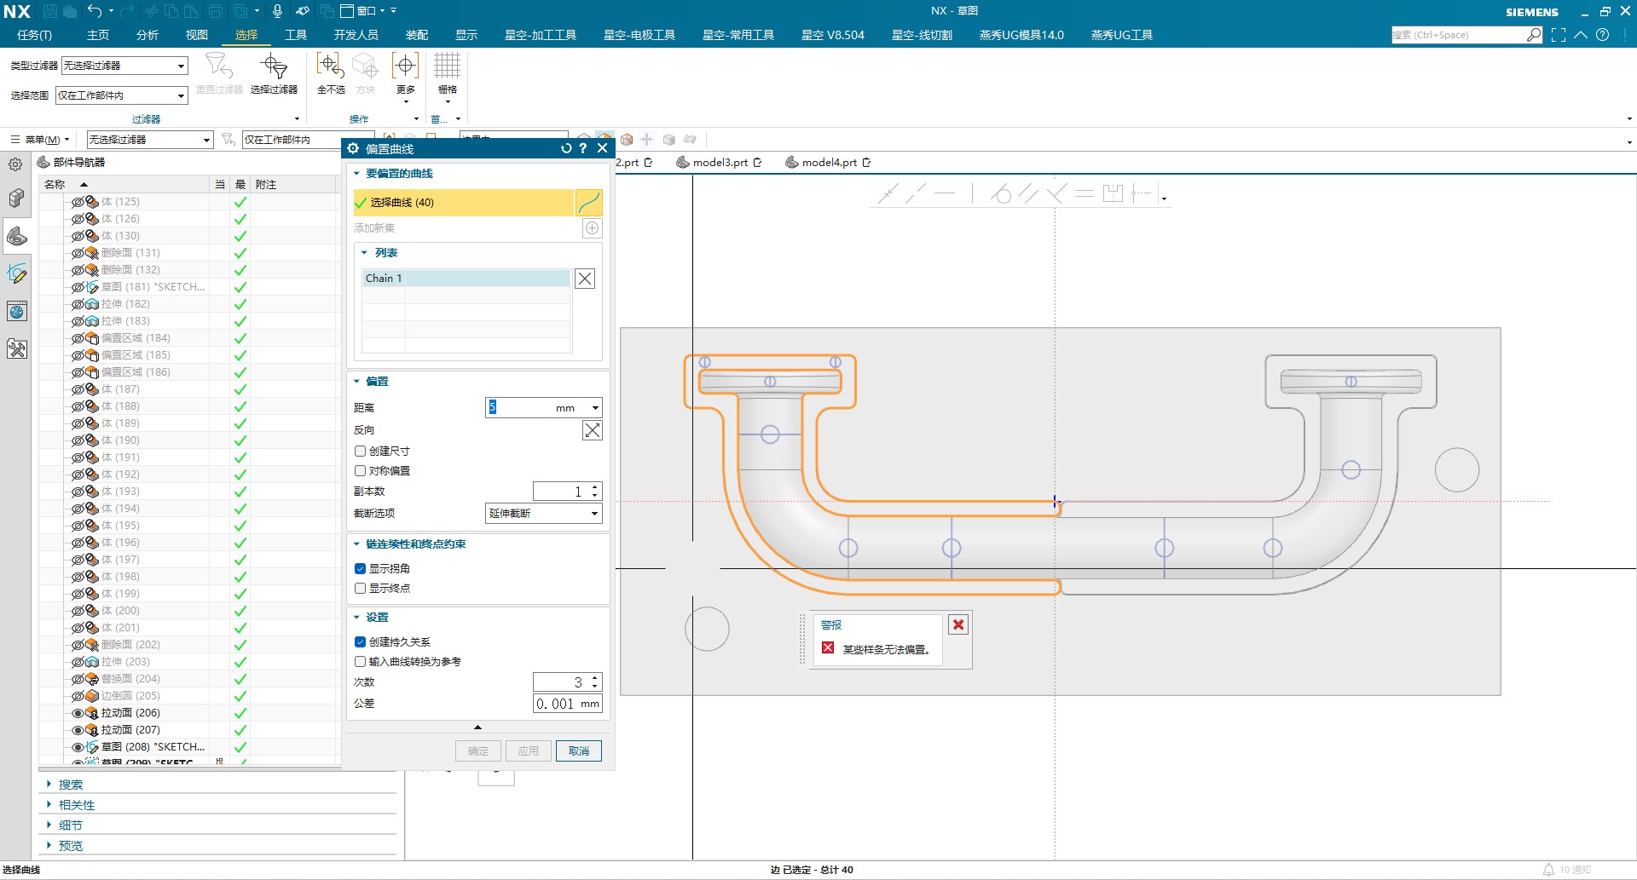Image resolution: width=1637 pixels, height=880 pixels.
Task: Click the Undo arrow in title bar
Action: click(x=95, y=11)
